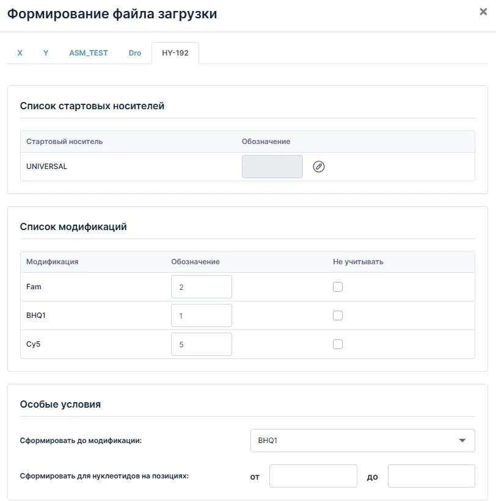Click the edit pencil icon for UNIVERSAL
496x501 pixels.
pos(318,167)
